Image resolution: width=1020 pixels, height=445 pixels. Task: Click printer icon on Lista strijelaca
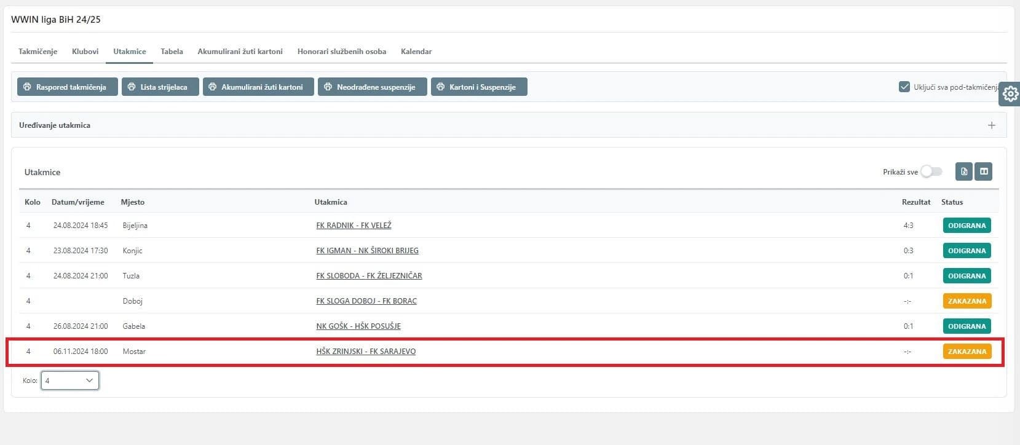coord(132,87)
